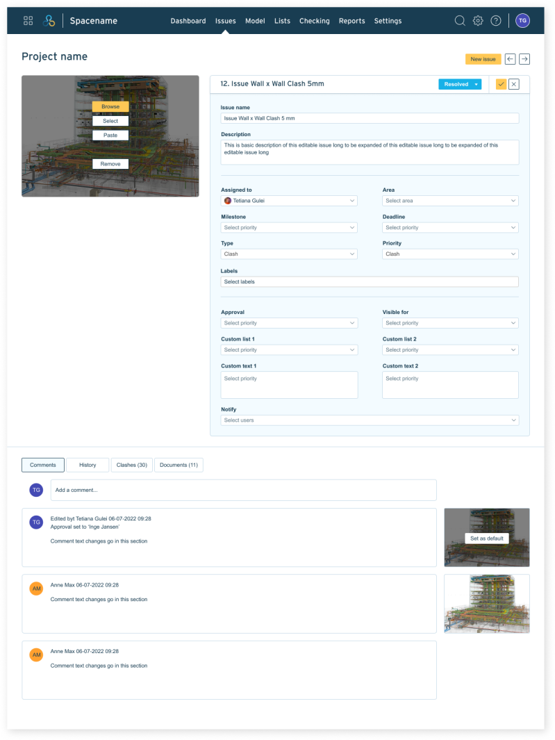
Task: Click the Custom text 2 field
Action: coord(450,385)
